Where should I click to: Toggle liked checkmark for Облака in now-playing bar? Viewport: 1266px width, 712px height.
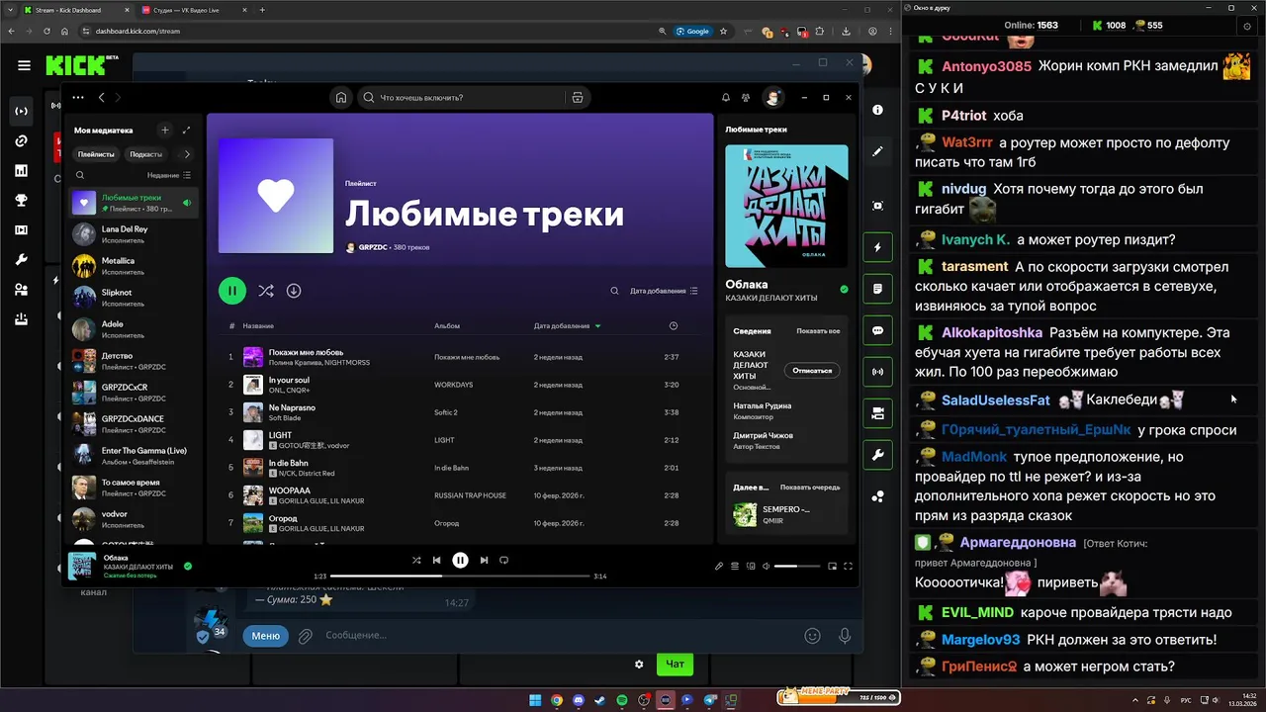[188, 567]
